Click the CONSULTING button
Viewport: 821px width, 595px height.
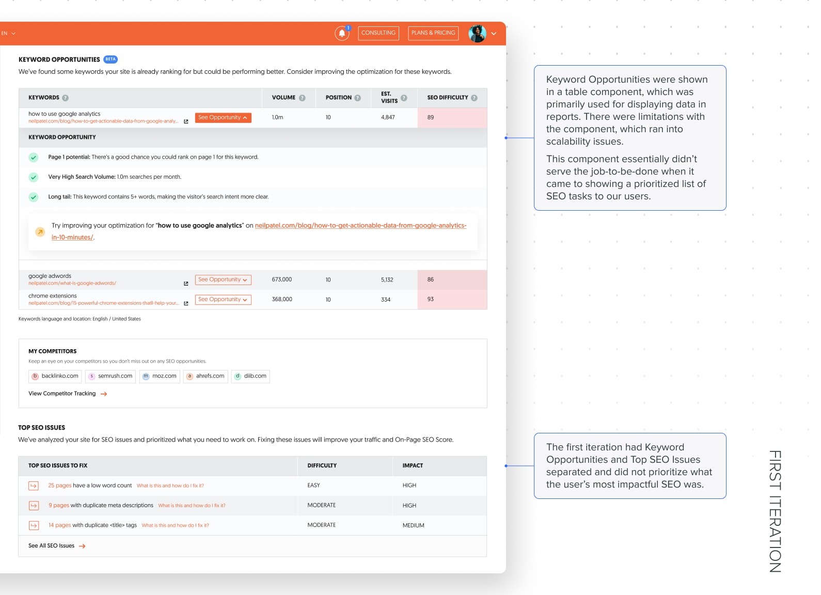pyautogui.click(x=378, y=33)
